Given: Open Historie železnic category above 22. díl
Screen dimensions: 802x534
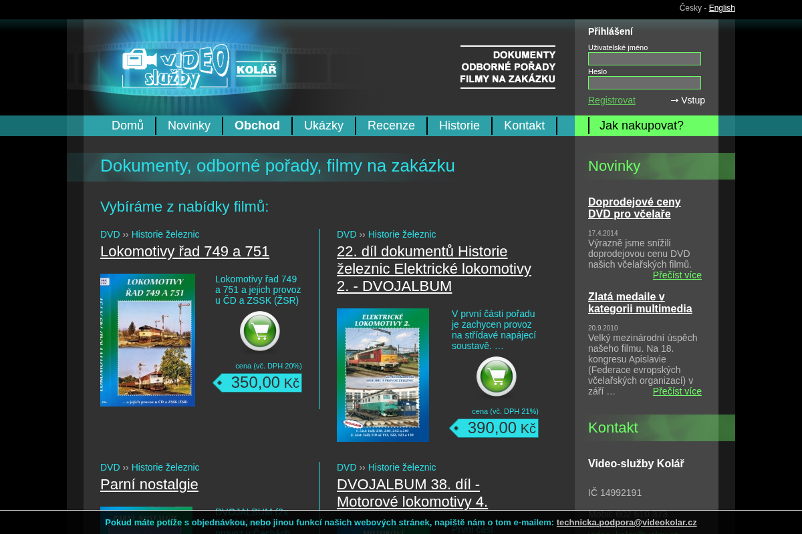Looking at the screenshot, I should coord(402,234).
